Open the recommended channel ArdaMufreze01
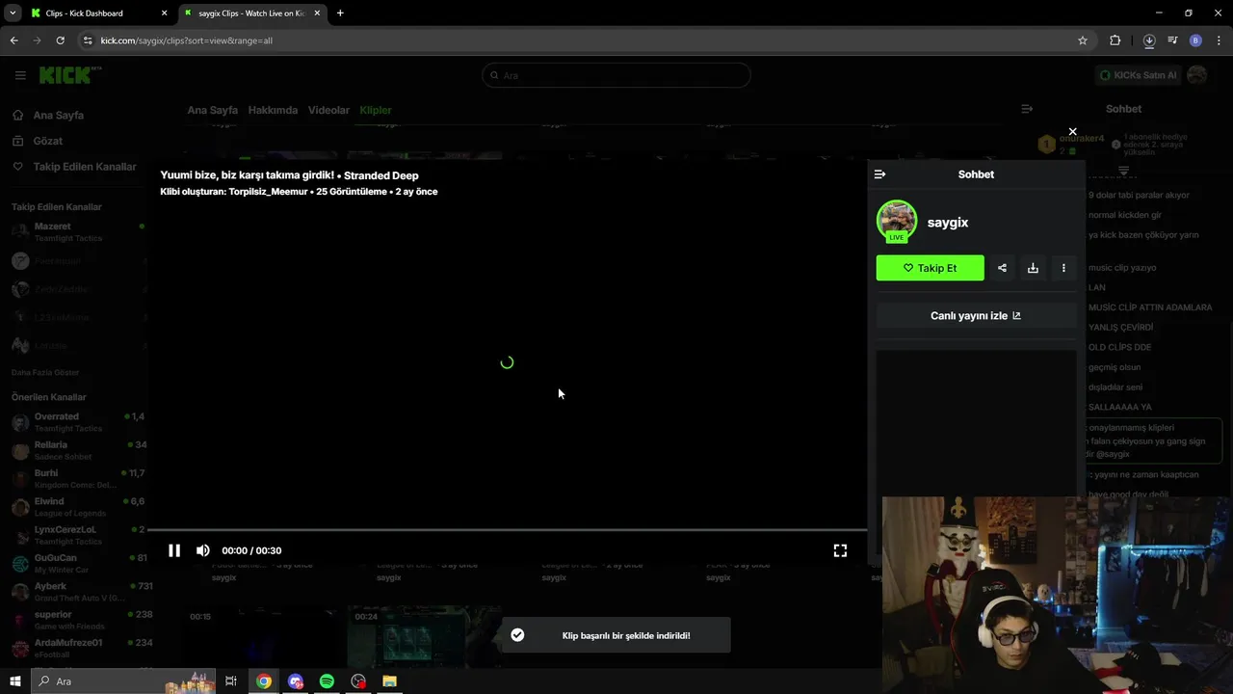The width and height of the screenshot is (1233, 694). [x=77, y=648]
